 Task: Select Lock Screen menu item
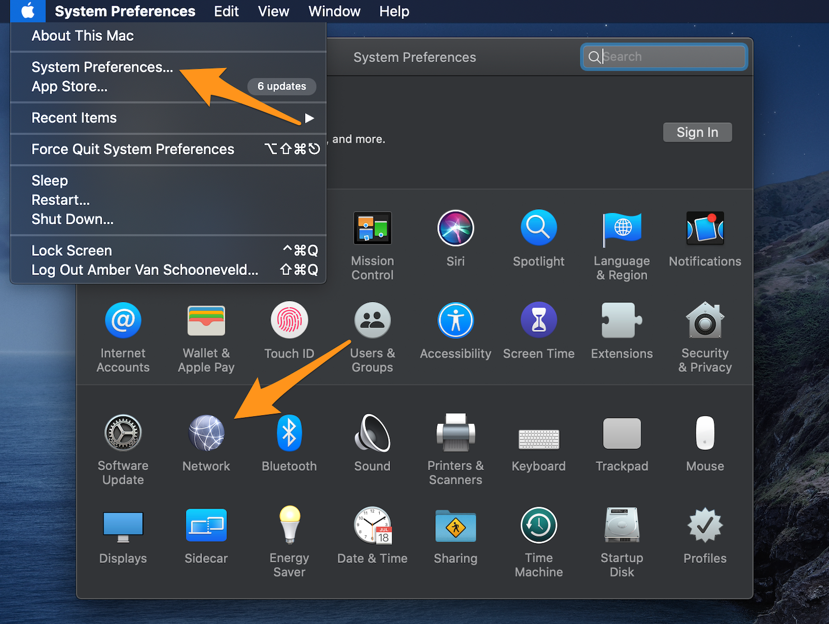[x=168, y=251]
